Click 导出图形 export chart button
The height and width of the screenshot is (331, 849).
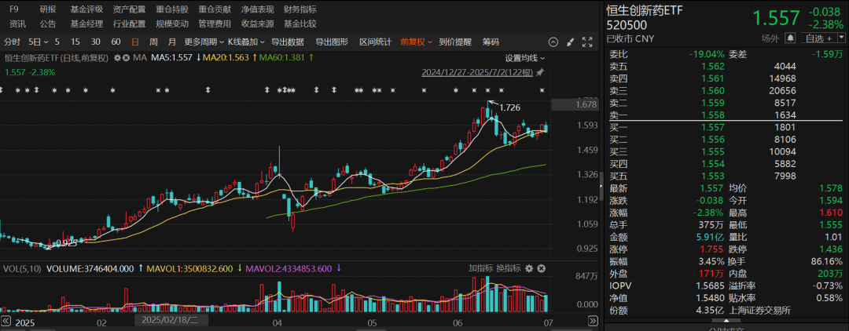click(x=332, y=42)
